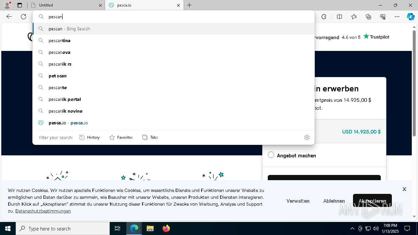Close the pesca.io tab
Image resolution: width=418 pixels, height=235 pixels.
pos(178,5)
